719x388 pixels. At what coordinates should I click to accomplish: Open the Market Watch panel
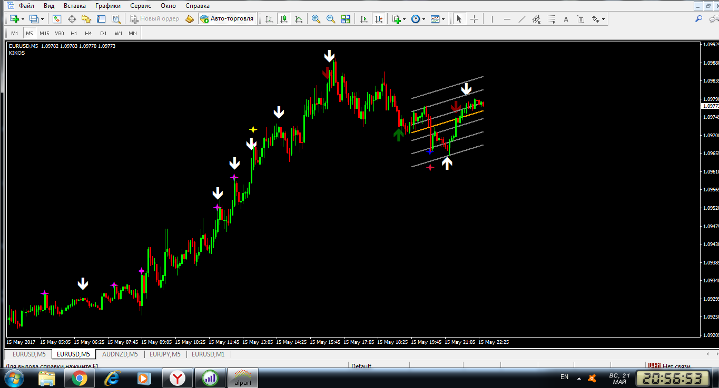(x=57, y=19)
